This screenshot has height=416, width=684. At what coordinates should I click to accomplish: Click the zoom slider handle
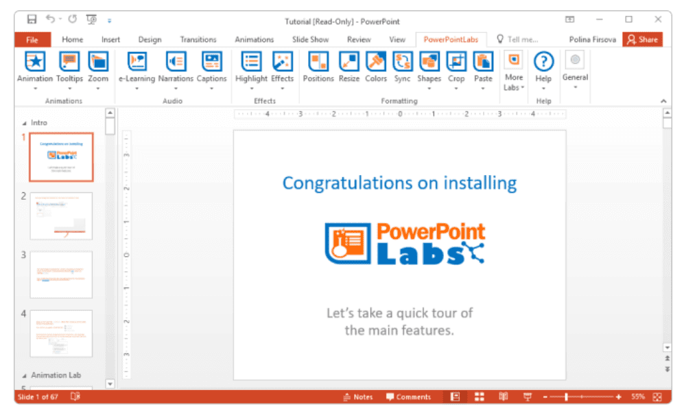point(566,397)
